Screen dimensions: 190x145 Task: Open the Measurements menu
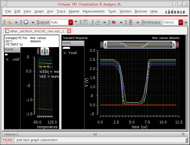coord(94,11)
